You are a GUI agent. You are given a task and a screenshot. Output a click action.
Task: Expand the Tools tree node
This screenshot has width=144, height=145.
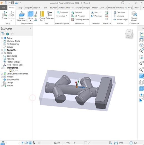point(2,53)
